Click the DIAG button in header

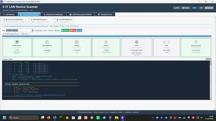coord(176,8)
